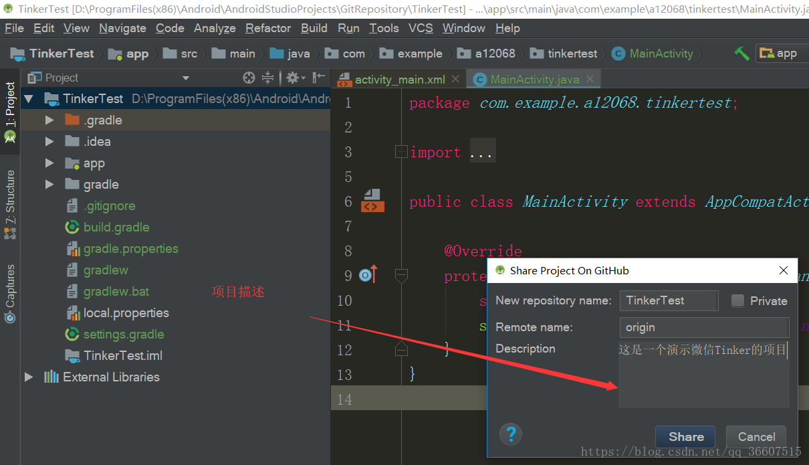Open the Navigate menu
Viewport: 809px width, 465px height.
click(122, 28)
